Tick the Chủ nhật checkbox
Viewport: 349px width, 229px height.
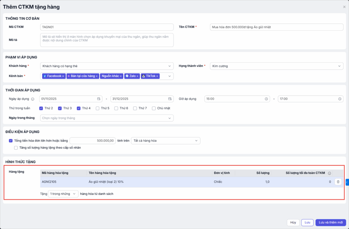(154, 108)
